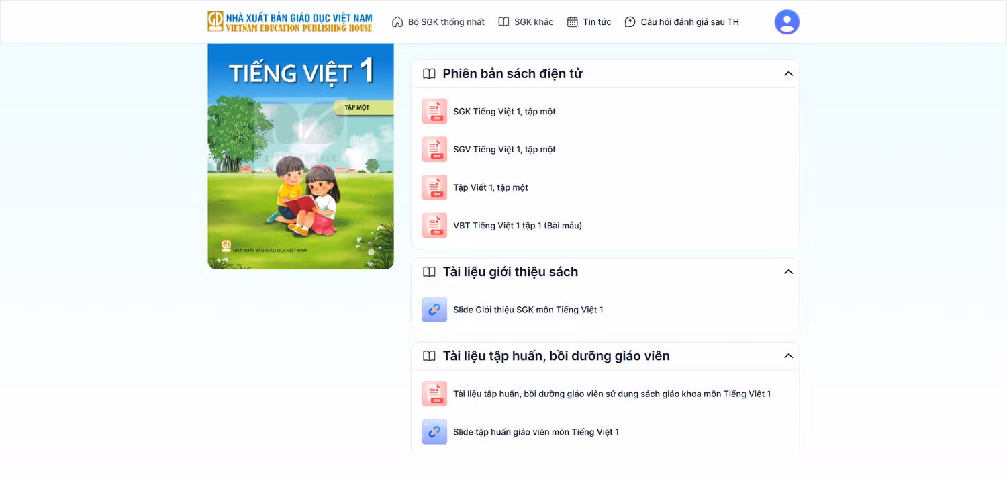1007x481 pixels.
Task: Open Tập Viết 1, tập một
Action: tap(491, 187)
